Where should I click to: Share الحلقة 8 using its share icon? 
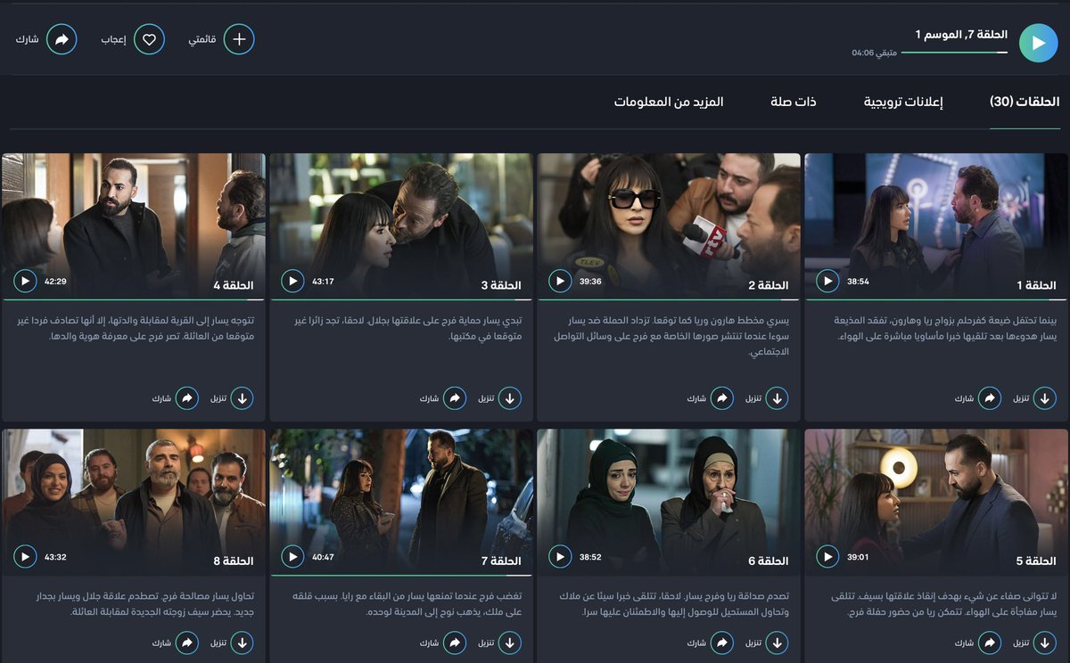187,643
